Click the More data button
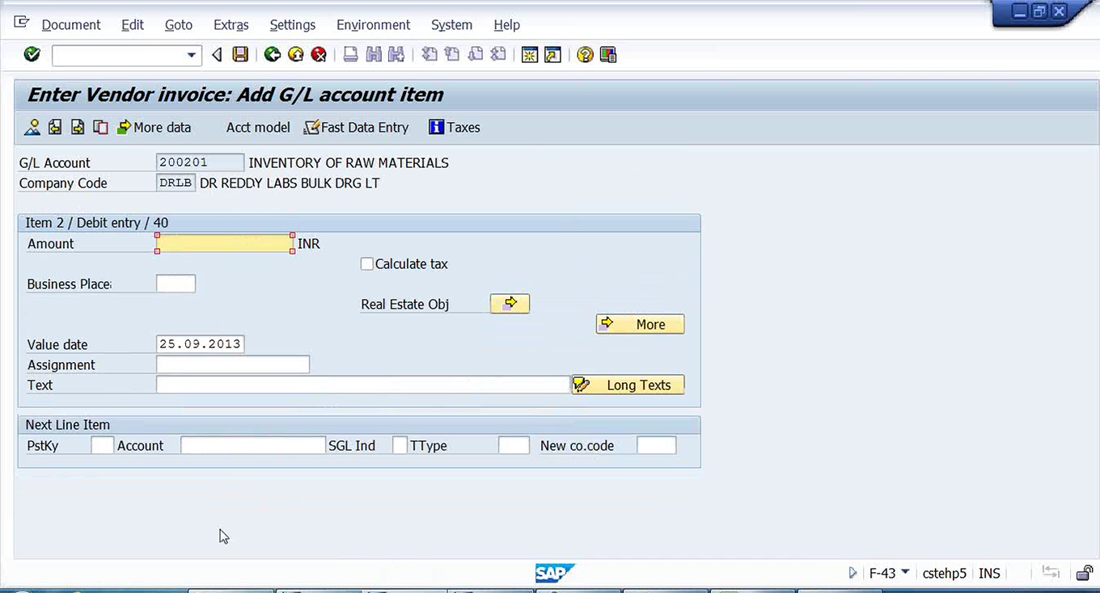The height and width of the screenshot is (593, 1100). coord(154,127)
